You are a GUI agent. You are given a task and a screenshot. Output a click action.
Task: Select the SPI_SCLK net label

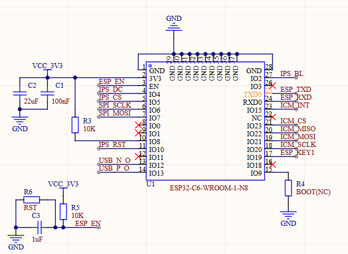pyautogui.click(x=115, y=105)
